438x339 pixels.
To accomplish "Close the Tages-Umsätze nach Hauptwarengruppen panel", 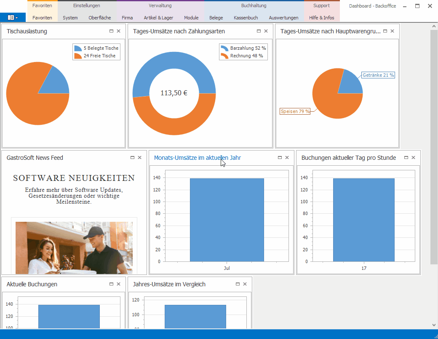I will point(393,31).
